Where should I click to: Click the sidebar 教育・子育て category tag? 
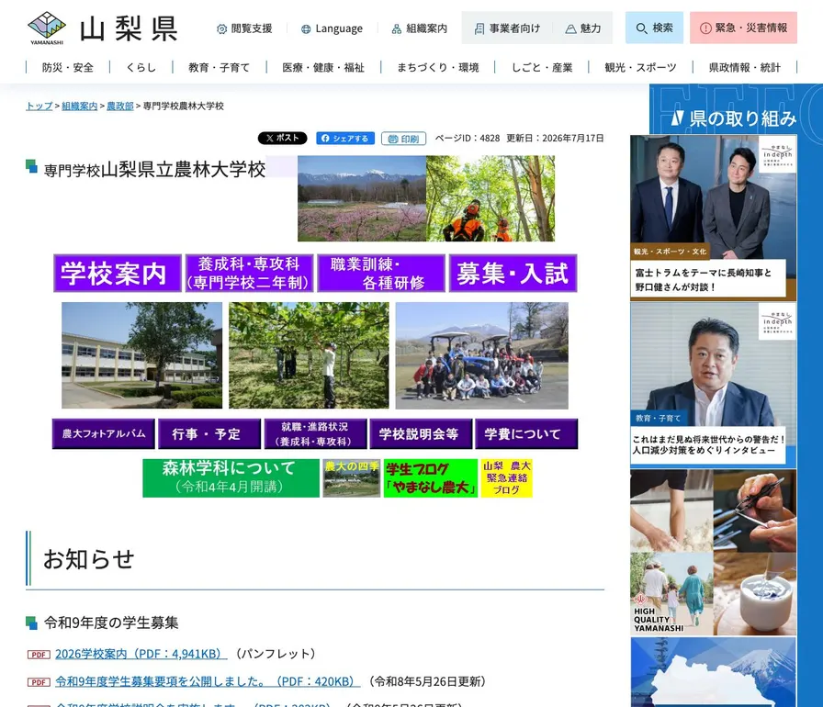tap(658, 418)
